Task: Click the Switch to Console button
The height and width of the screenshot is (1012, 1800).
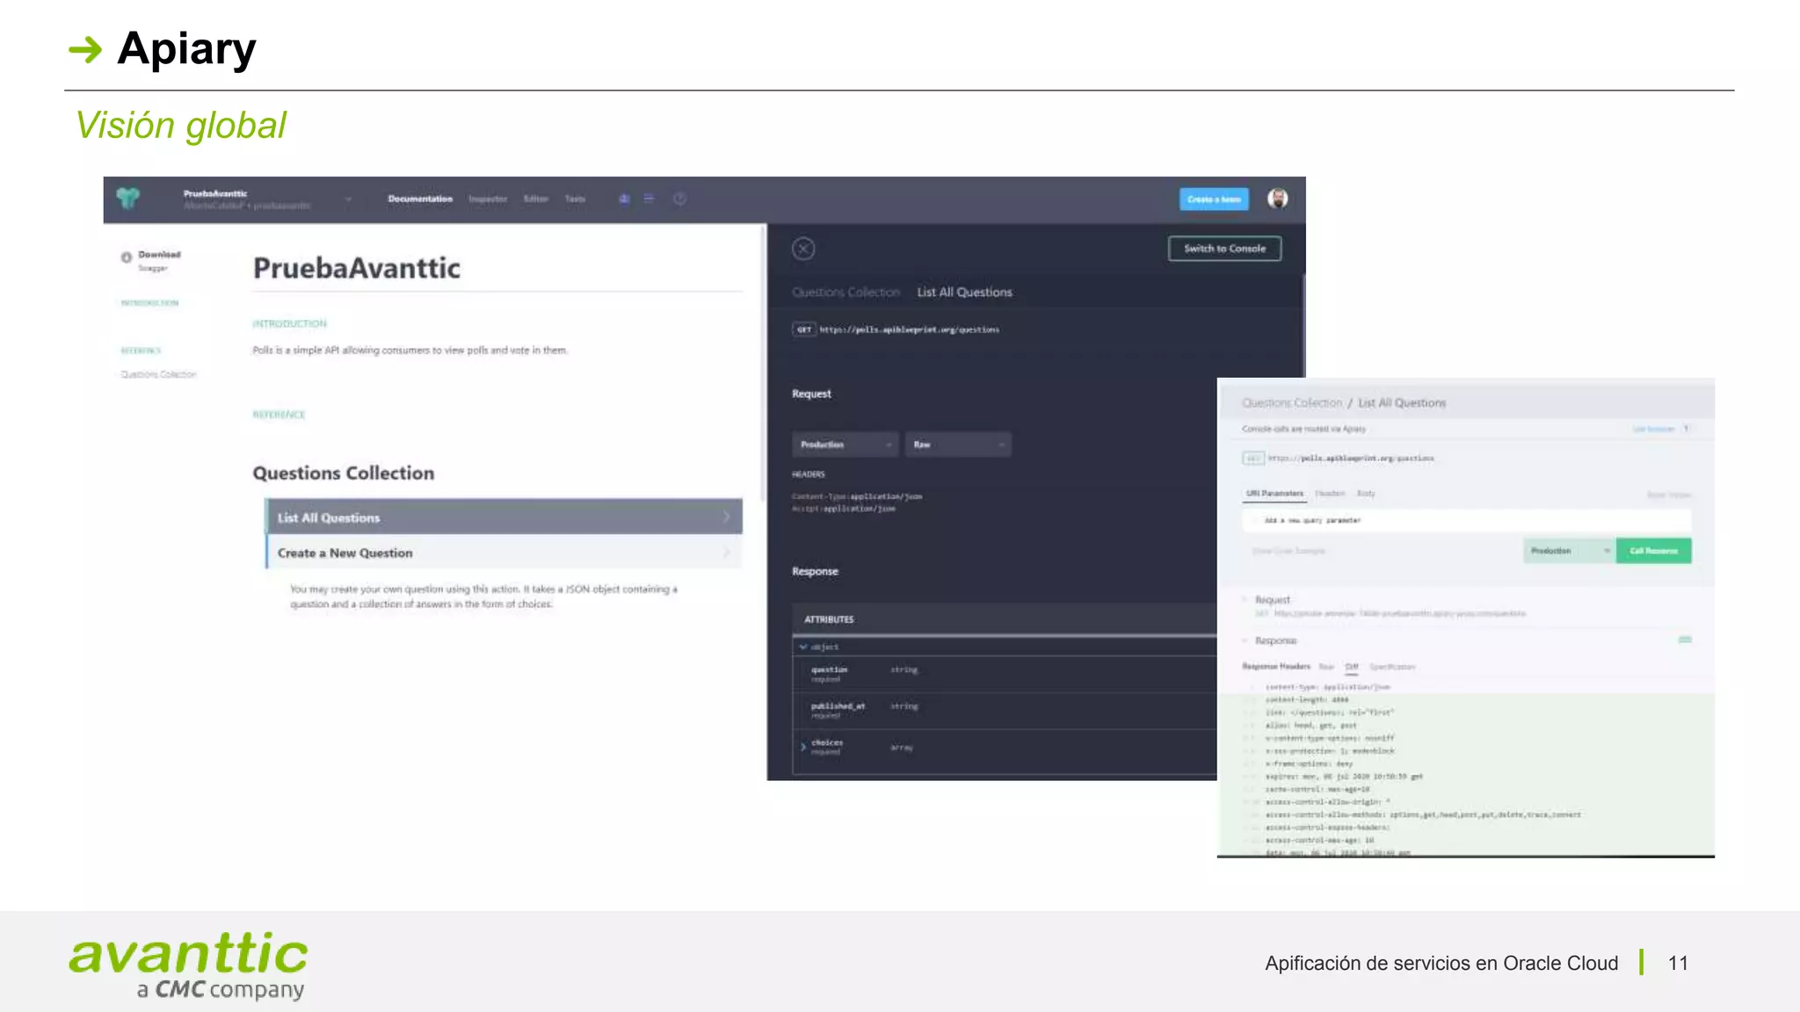Action: 1224,249
